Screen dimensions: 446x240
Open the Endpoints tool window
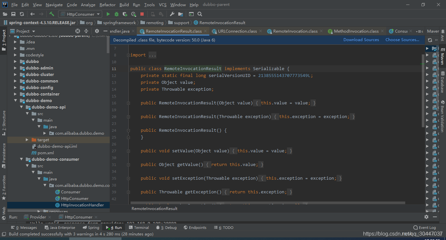pyautogui.click(x=195, y=228)
